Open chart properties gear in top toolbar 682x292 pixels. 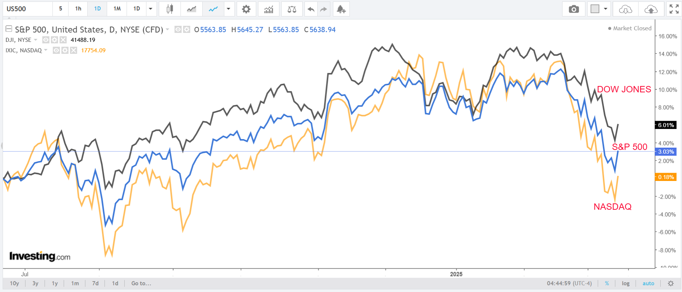pyautogui.click(x=246, y=9)
